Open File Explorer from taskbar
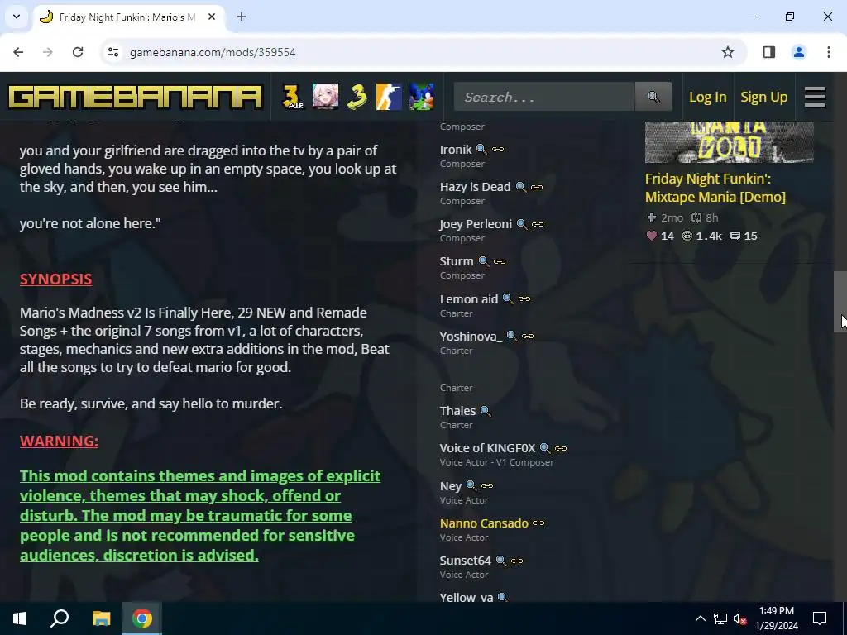Screen dimensions: 847x635 (x=101, y=618)
